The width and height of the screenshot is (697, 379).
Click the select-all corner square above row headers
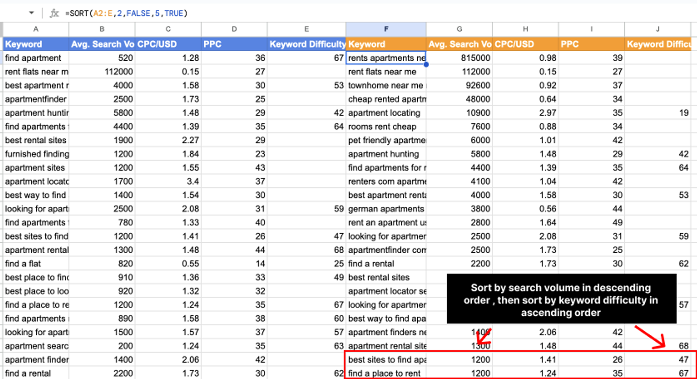click(2, 29)
